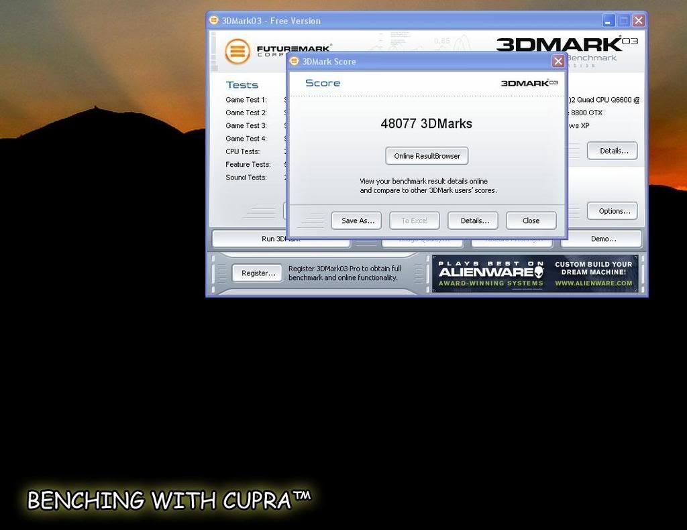687x530 pixels.
Task: Click the Run 3DMark button
Action: (x=281, y=239)
